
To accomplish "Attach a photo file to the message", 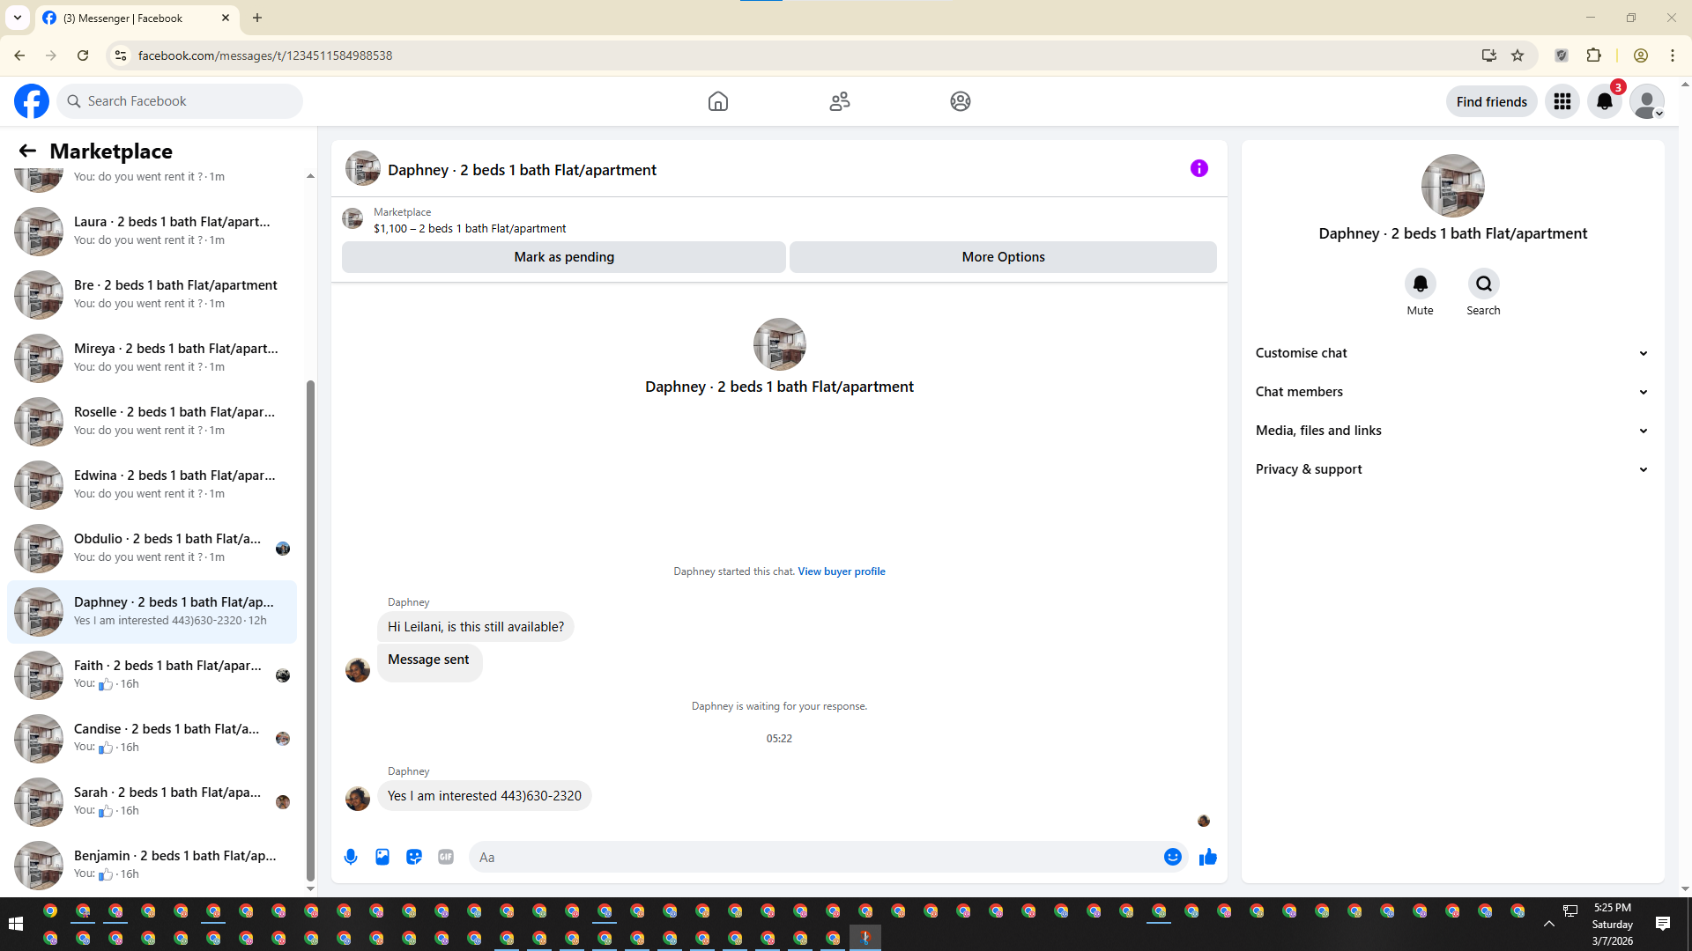I will [x=382, y=857].
